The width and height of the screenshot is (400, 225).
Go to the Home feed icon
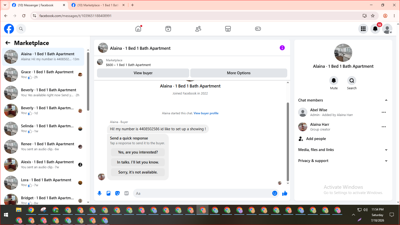point(138,29)
